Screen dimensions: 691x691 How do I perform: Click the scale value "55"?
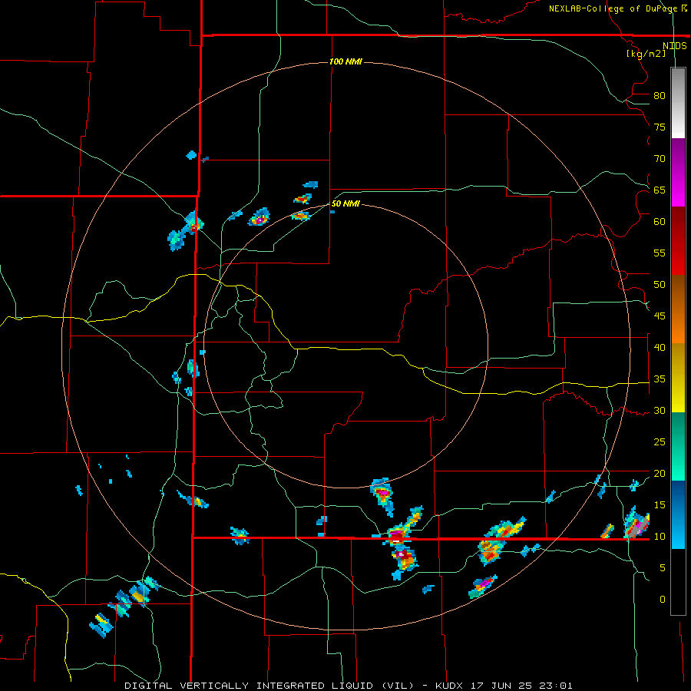[660, 253]
